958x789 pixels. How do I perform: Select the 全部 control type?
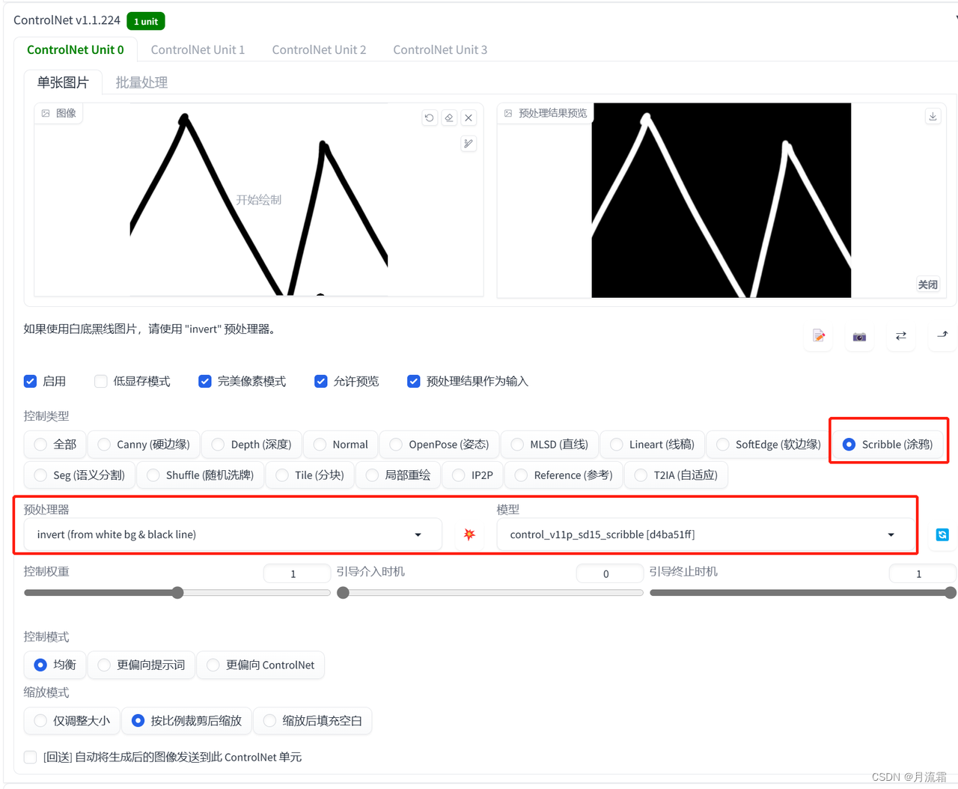click(x=55, y=444)
